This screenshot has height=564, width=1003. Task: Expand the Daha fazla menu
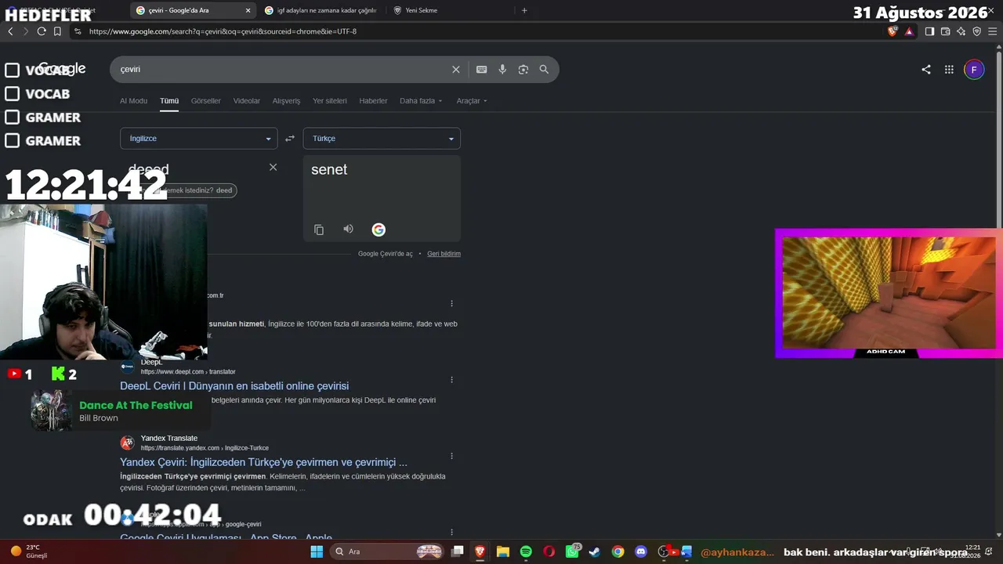[421, 101]
